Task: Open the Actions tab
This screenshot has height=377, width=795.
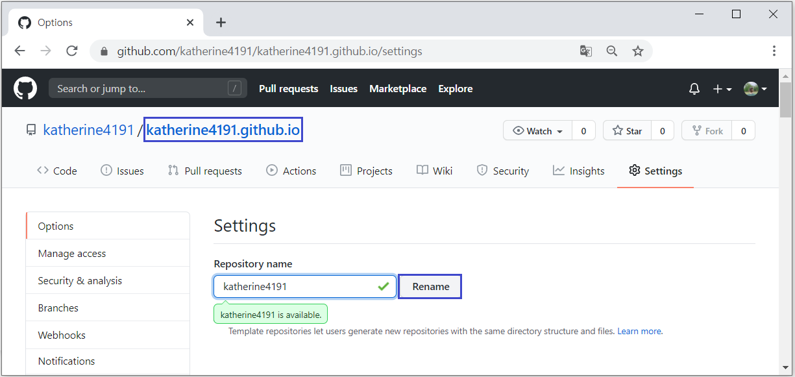Action: click(x=291, y=171)
